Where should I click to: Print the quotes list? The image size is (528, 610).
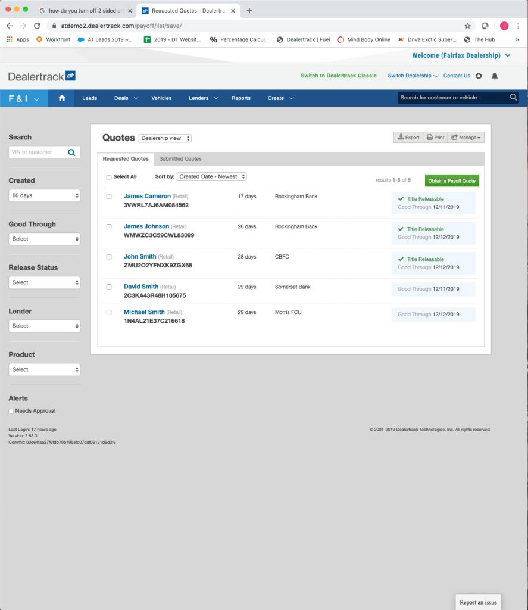point(436,138)
